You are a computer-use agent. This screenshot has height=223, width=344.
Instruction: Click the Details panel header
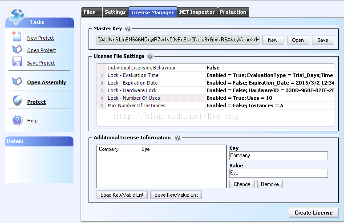pos(39,142)
